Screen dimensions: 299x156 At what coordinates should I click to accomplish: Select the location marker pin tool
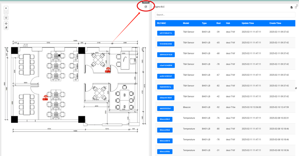pyautogui.click(x=6, y=18)
